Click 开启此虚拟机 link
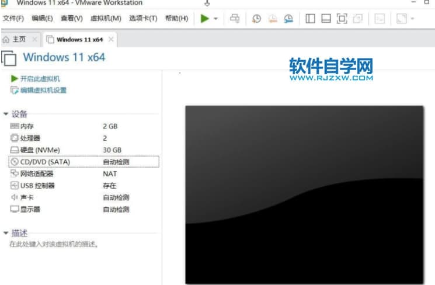Screen dimensions: 435x285 coord(40,79)
